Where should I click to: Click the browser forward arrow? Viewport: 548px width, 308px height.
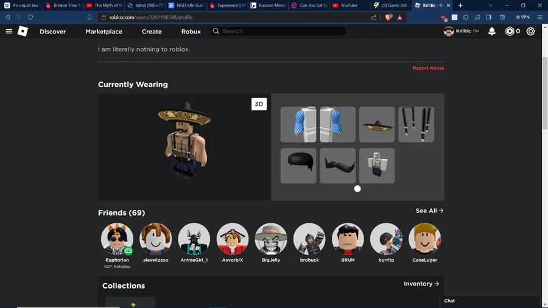tap(19, 17)
